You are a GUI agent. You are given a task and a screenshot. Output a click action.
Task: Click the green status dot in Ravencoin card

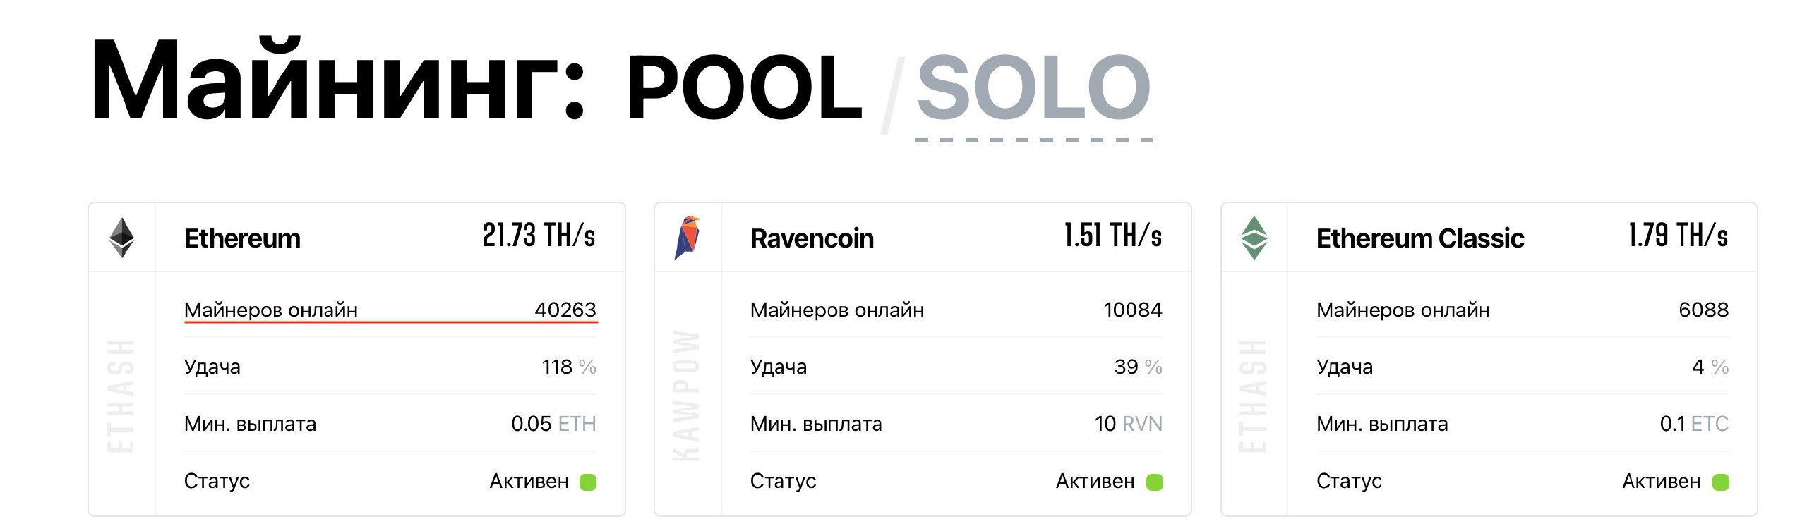click(1155, 482)
